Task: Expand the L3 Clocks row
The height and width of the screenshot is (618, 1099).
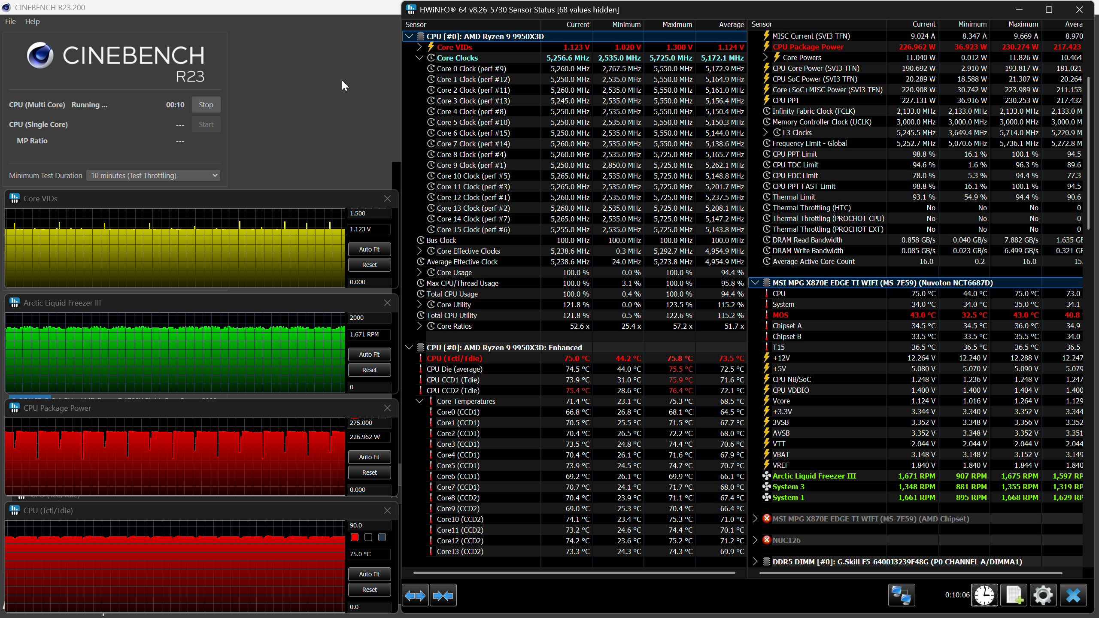Action: coord(765,133)
